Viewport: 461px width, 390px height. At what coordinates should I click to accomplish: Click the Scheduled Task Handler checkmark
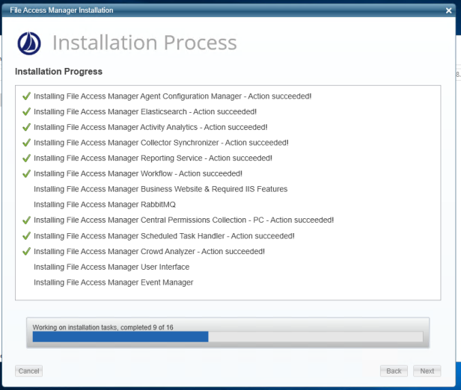click(x=26, y=235)
